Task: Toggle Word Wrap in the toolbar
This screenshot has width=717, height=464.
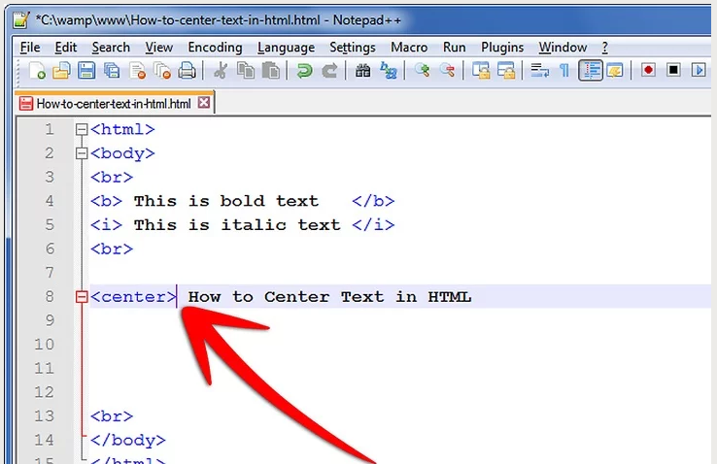Action: tap(539, 71)
